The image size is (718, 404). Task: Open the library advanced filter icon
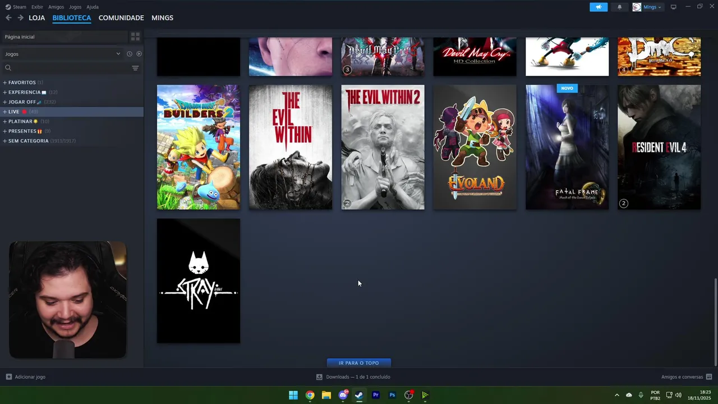click(x=135, y=68)
